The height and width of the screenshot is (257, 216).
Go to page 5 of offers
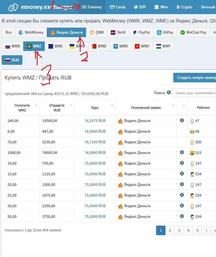(x=197, y=231)
